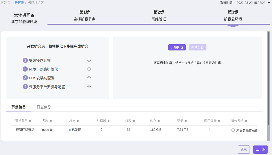Viewport: 272px width, 155px height.
Task: Sort by 名称 column sort arrows
Action: (x=51, y=121)
